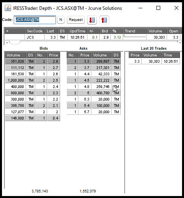Select ask volume 259,746 cell

tap(101, 87)
